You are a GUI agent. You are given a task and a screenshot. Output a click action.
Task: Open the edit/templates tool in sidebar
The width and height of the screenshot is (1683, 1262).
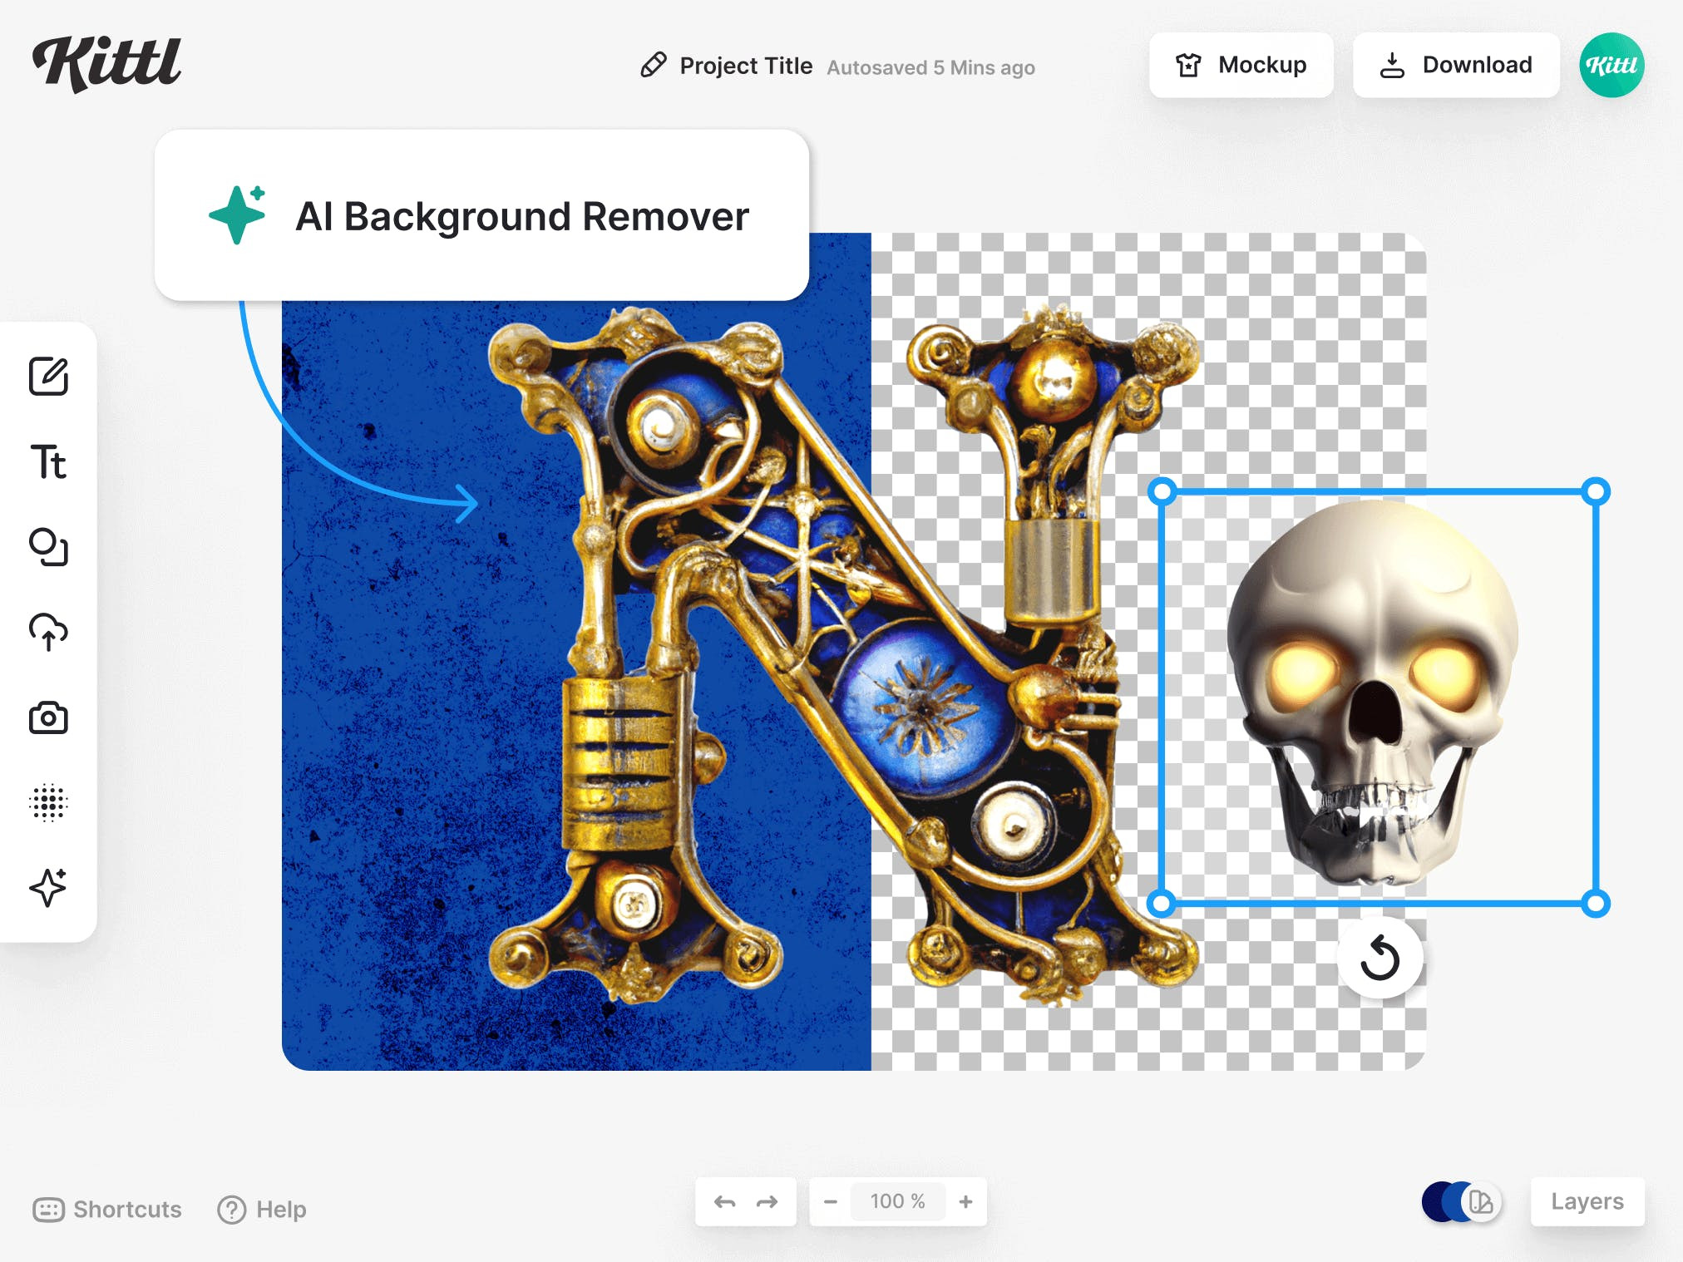pyautogui.click(x=48, y=377)
